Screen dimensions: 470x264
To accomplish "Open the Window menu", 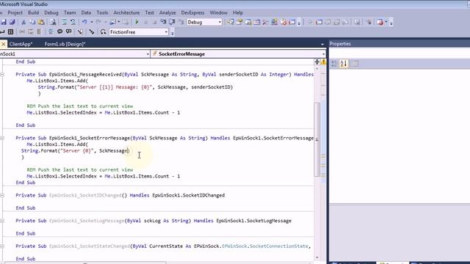I will [x=219, y=13].
